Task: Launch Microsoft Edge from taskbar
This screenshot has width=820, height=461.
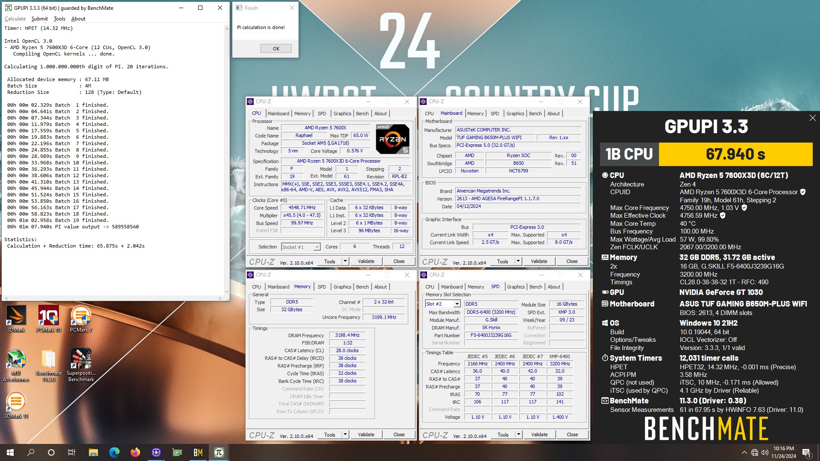Action: 114,452
